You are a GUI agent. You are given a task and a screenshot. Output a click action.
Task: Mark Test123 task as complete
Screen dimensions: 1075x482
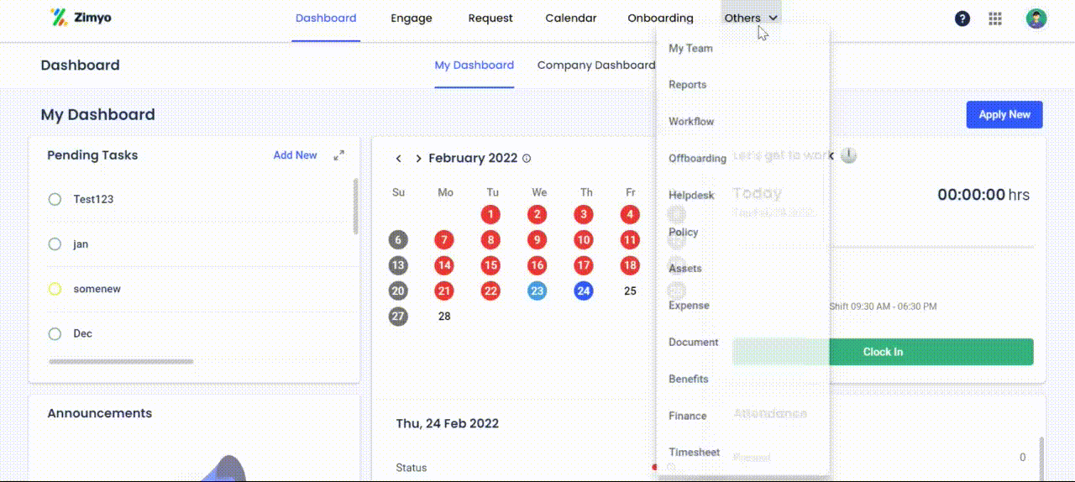pos(55,199)
